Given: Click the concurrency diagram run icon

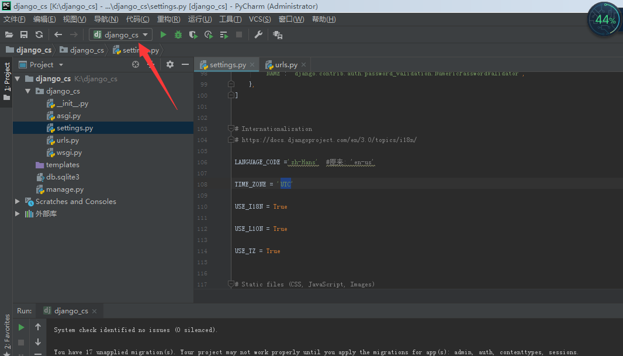Looking at the screenshot, I should [224, 35].
